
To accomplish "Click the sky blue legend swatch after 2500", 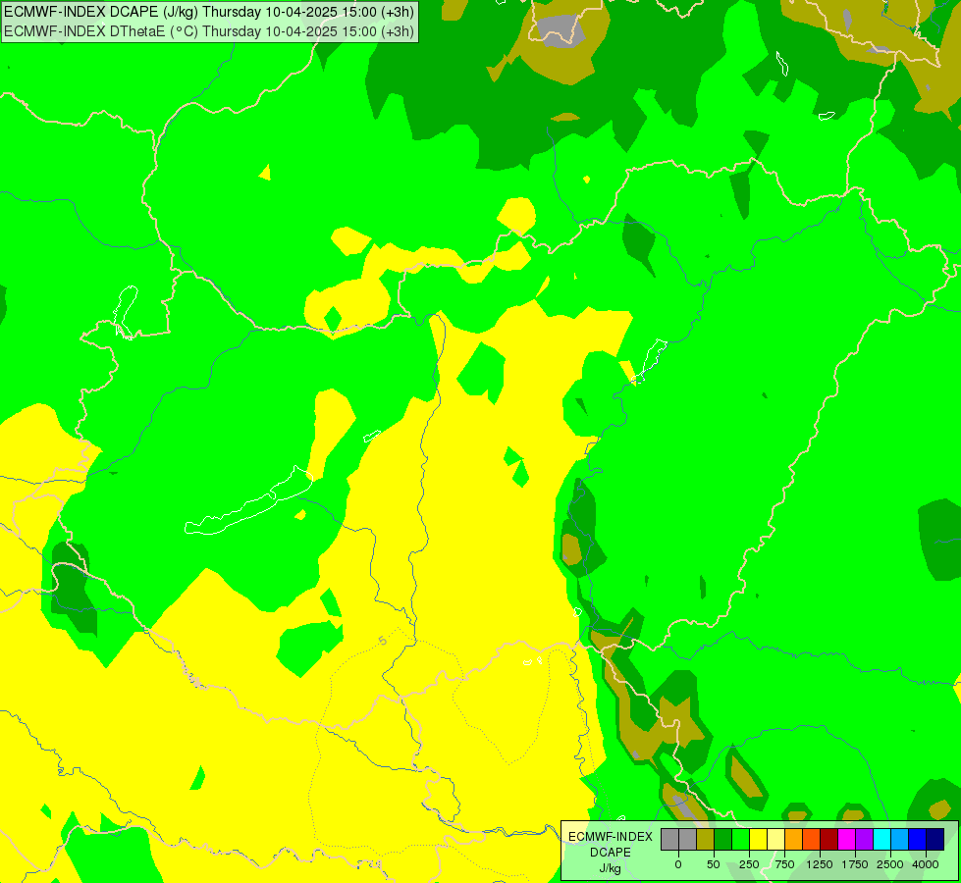I will (x=900, y=839).
